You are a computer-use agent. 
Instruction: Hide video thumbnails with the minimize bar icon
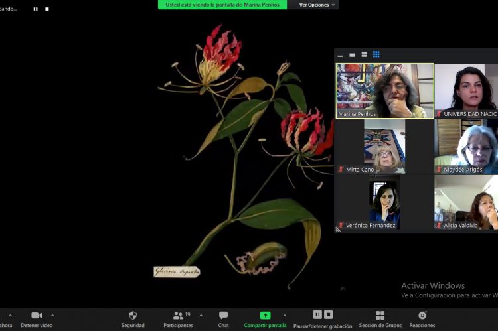(x=341, y=55)
